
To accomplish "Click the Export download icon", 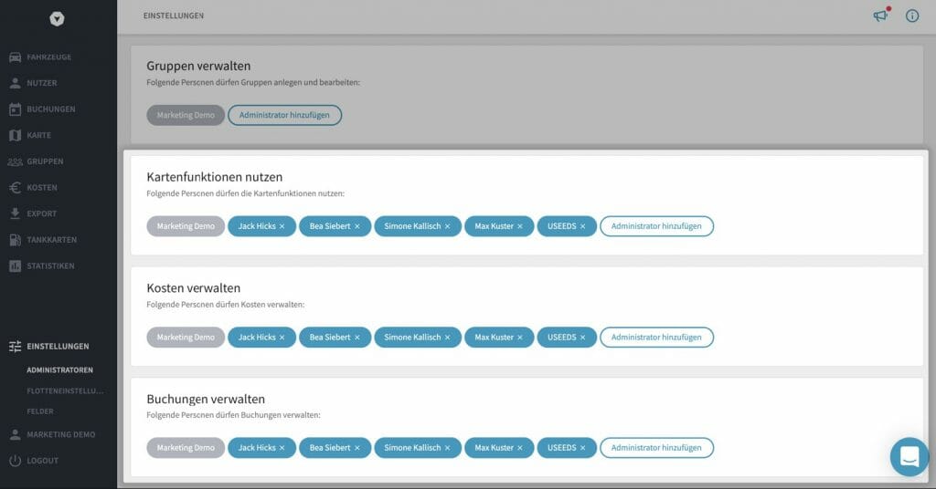I will tap(15, 213).
